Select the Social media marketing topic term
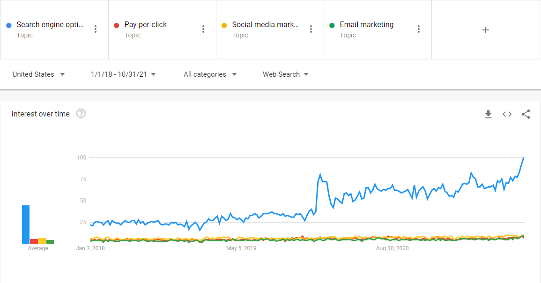 (265, 25)
